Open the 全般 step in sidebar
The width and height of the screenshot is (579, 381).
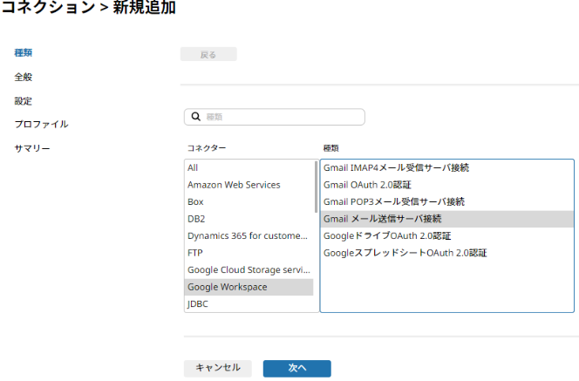pos(24,77)
